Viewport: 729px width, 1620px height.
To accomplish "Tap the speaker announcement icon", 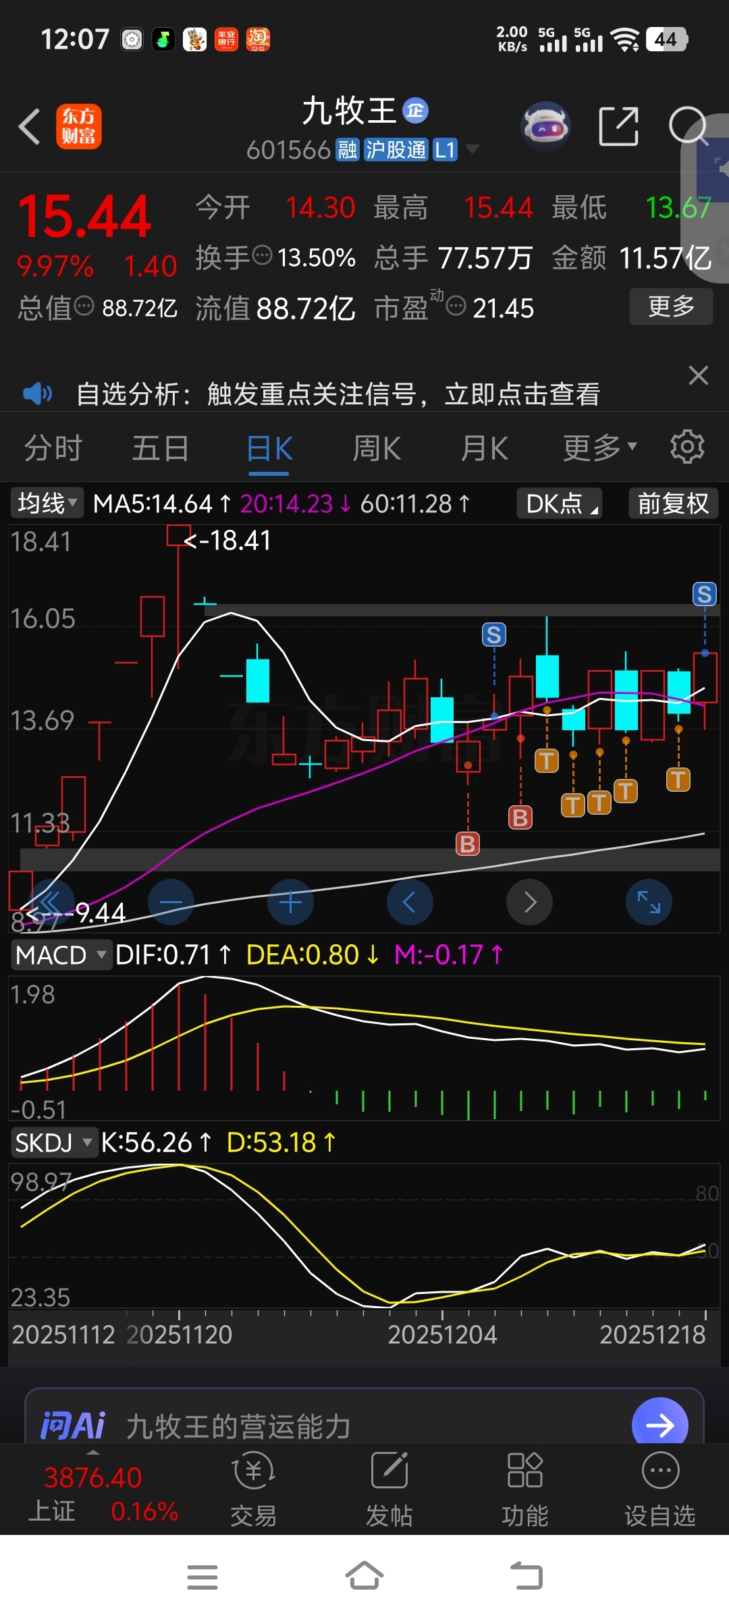I will 37,393.
